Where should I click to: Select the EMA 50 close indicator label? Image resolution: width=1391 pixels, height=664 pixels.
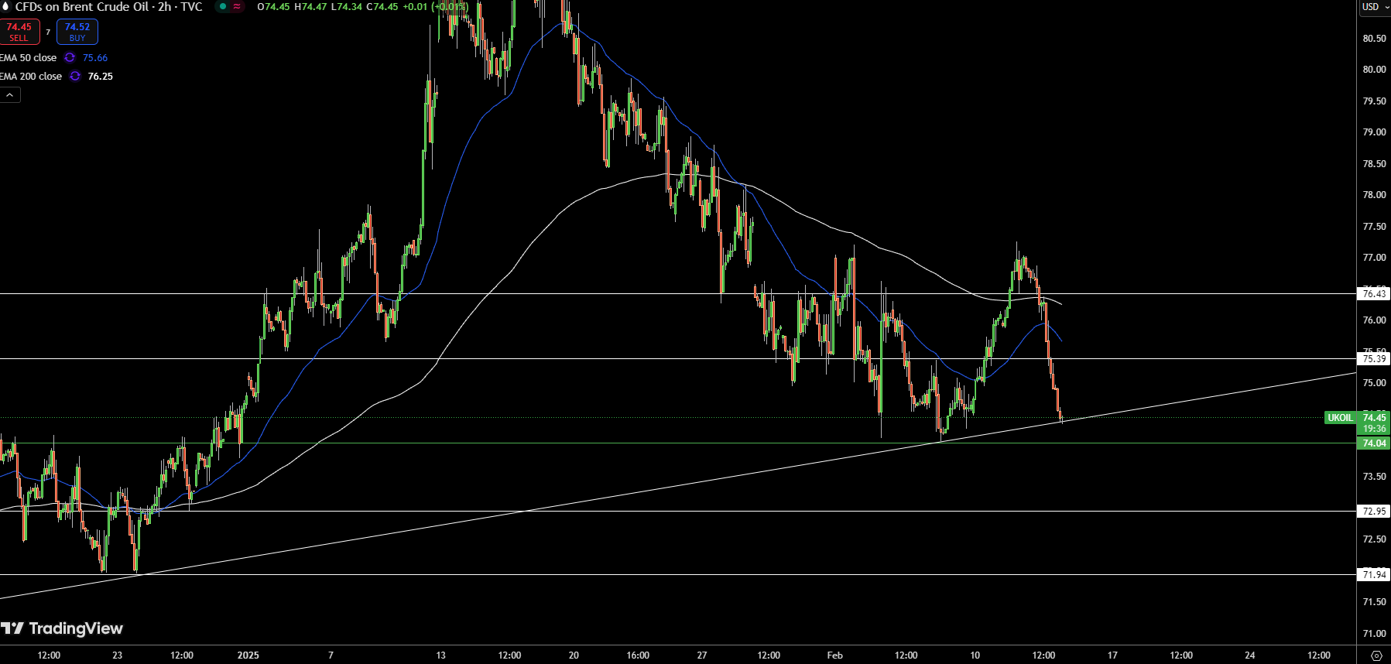click(29, 57)
